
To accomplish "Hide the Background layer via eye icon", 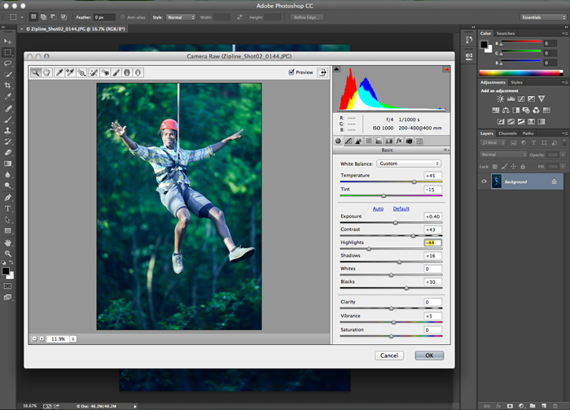I will point(484,182).
